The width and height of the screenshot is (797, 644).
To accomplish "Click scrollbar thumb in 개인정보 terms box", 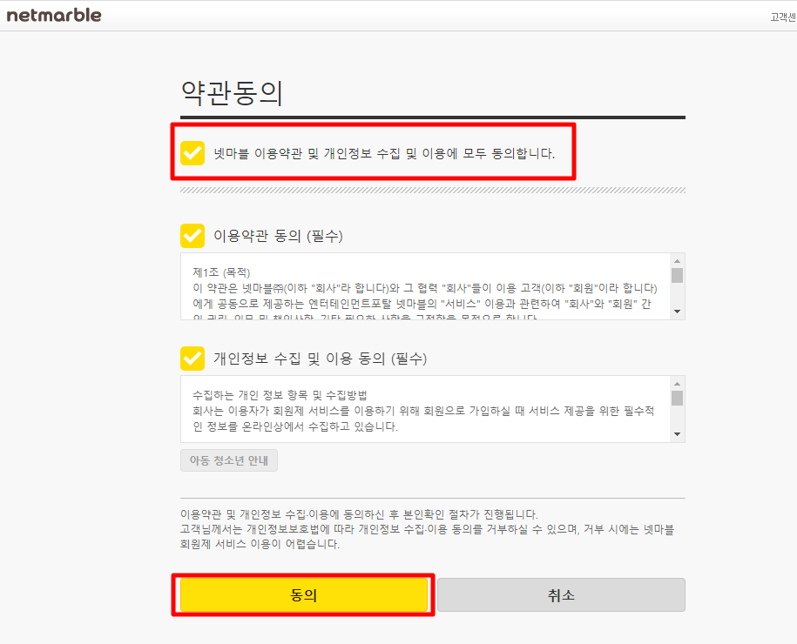I will (677, 399).
